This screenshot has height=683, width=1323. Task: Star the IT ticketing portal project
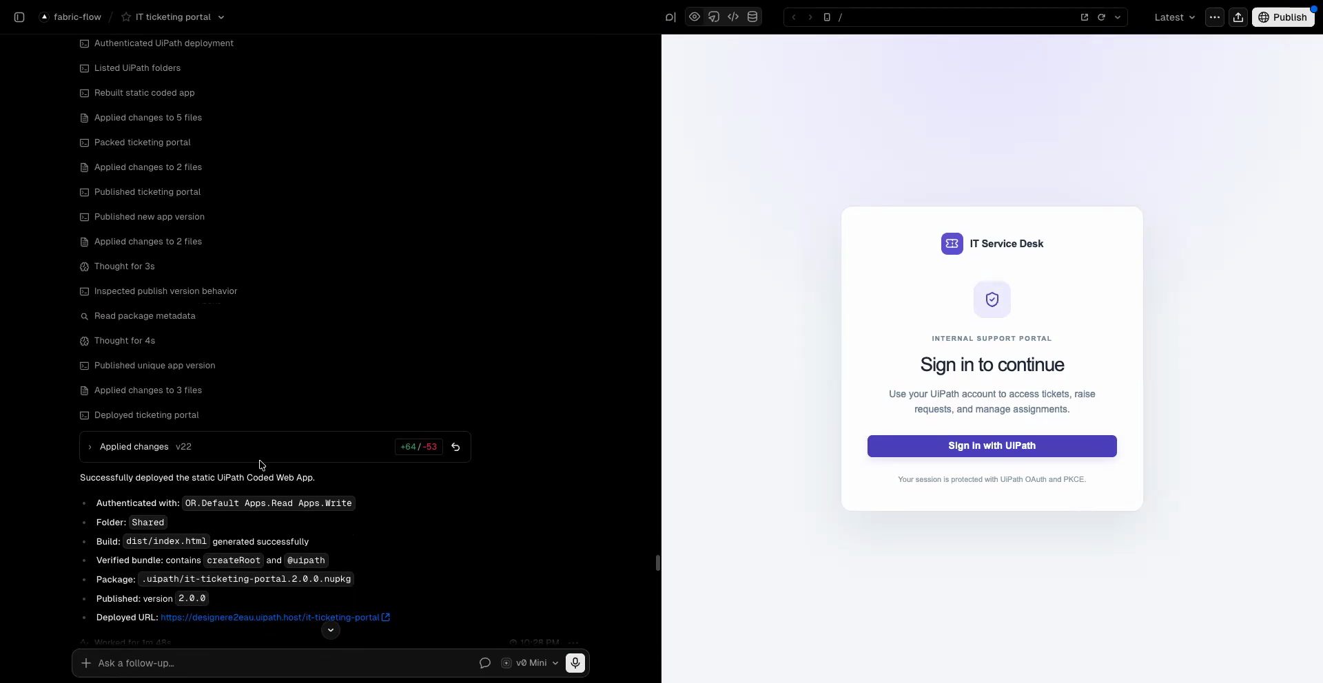pyautogui.click(x=125, y=17)
